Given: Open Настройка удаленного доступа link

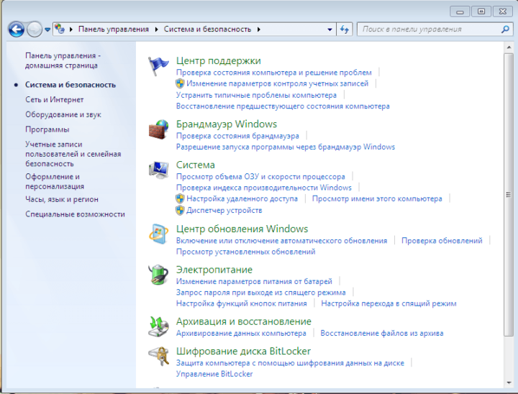Looking at the screenshot, I should 242,198.
